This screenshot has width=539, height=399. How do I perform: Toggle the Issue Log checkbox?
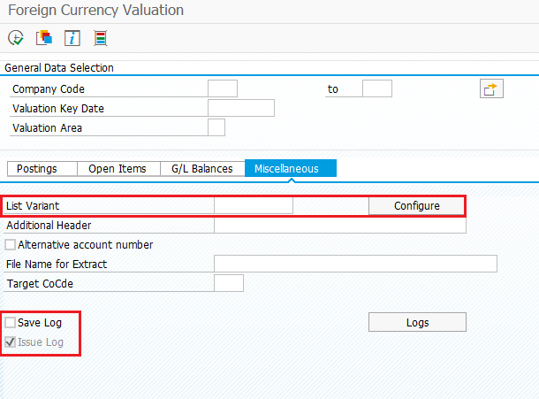[x=10, y=342]
